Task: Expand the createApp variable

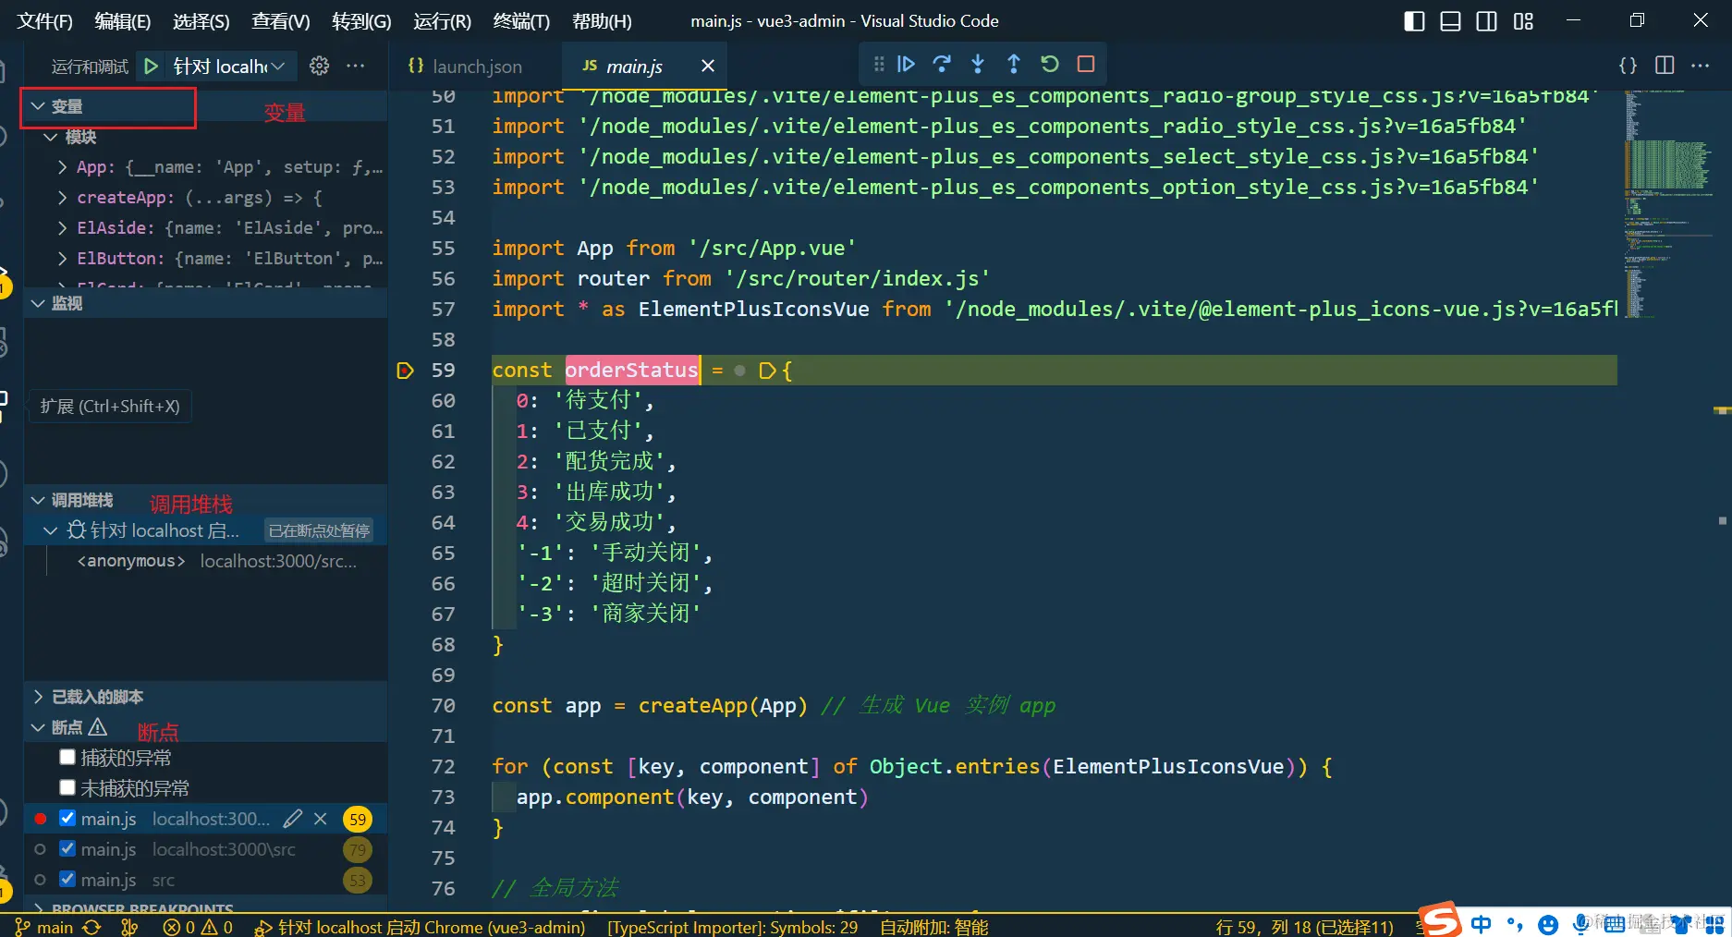Action: pyautogui.click(x=63, y=198)
